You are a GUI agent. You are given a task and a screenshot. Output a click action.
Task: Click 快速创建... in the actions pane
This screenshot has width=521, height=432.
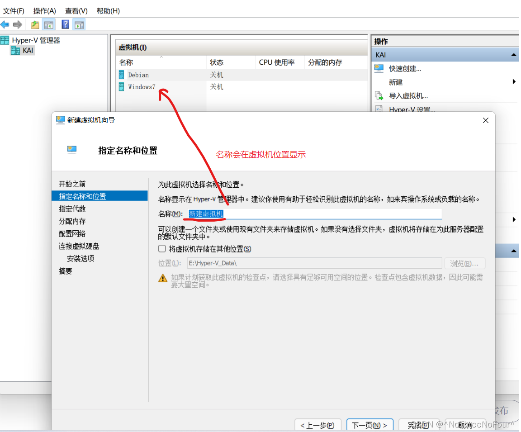[x=405, y=69]
